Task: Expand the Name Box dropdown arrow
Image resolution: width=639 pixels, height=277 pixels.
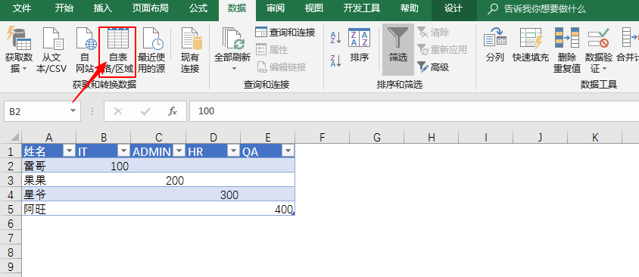Action: tap(73, 110)
